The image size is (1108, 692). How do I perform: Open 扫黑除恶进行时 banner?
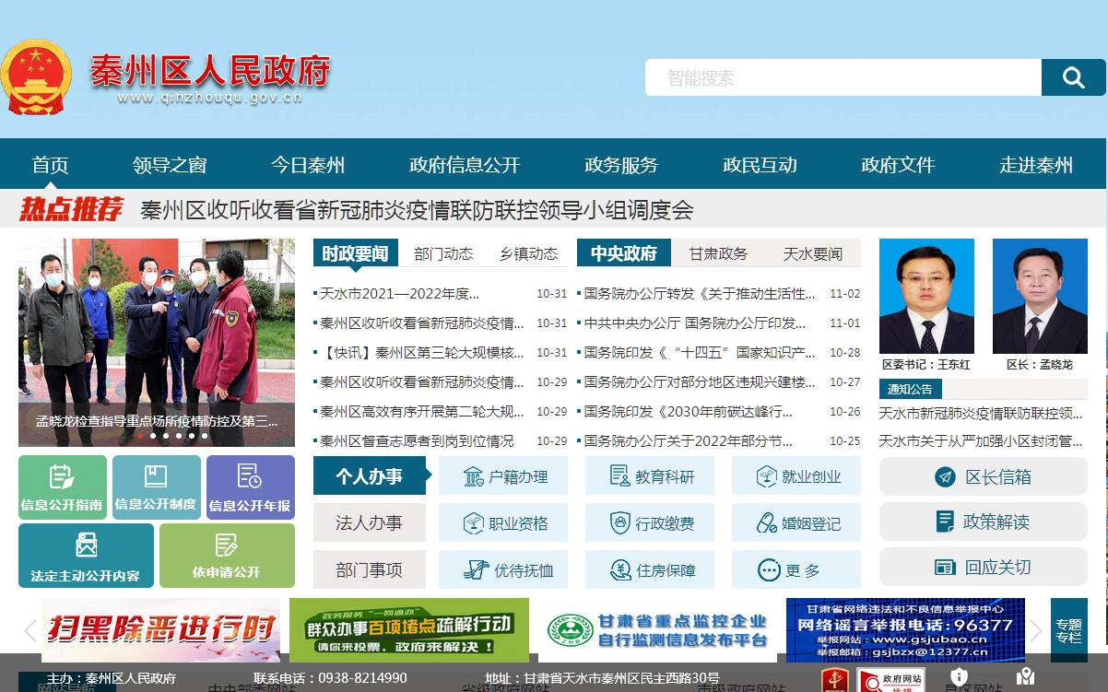(x=160, y=630)
